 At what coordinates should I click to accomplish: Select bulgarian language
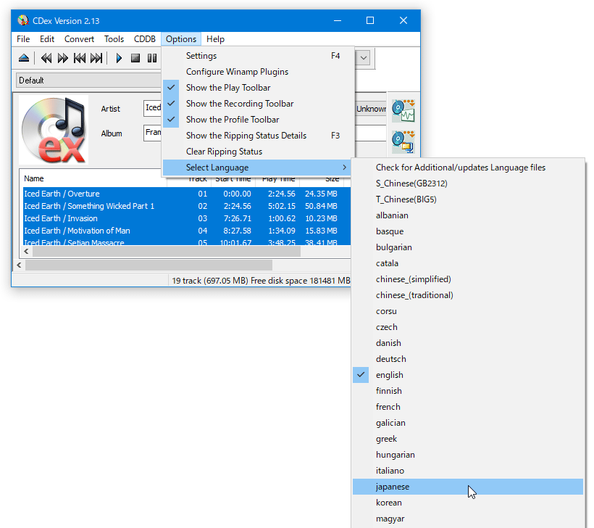(x=468, y=247)
